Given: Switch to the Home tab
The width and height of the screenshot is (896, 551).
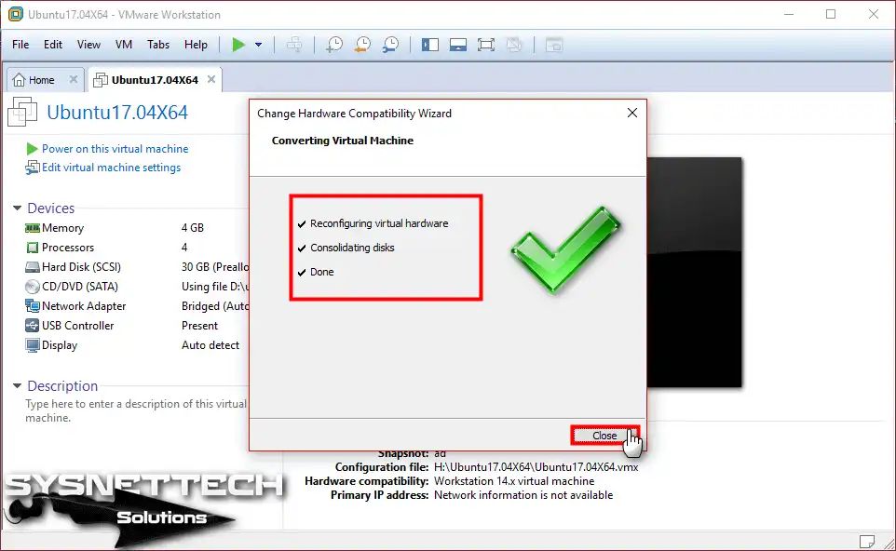Looking at the screenshot, I should coord(41,80).
